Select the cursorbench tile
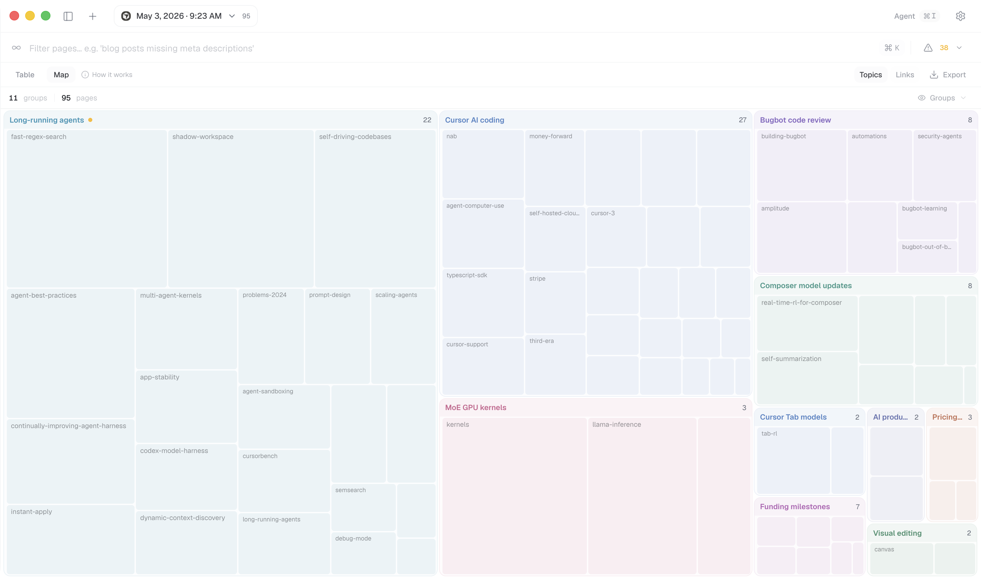 click(x=284, y=481)
